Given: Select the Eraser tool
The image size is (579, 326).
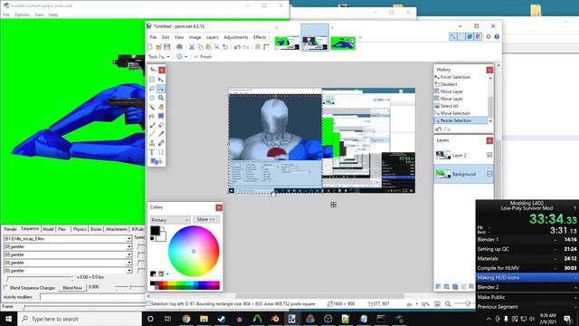Looking at the screenshot, I should coord(161,125).
